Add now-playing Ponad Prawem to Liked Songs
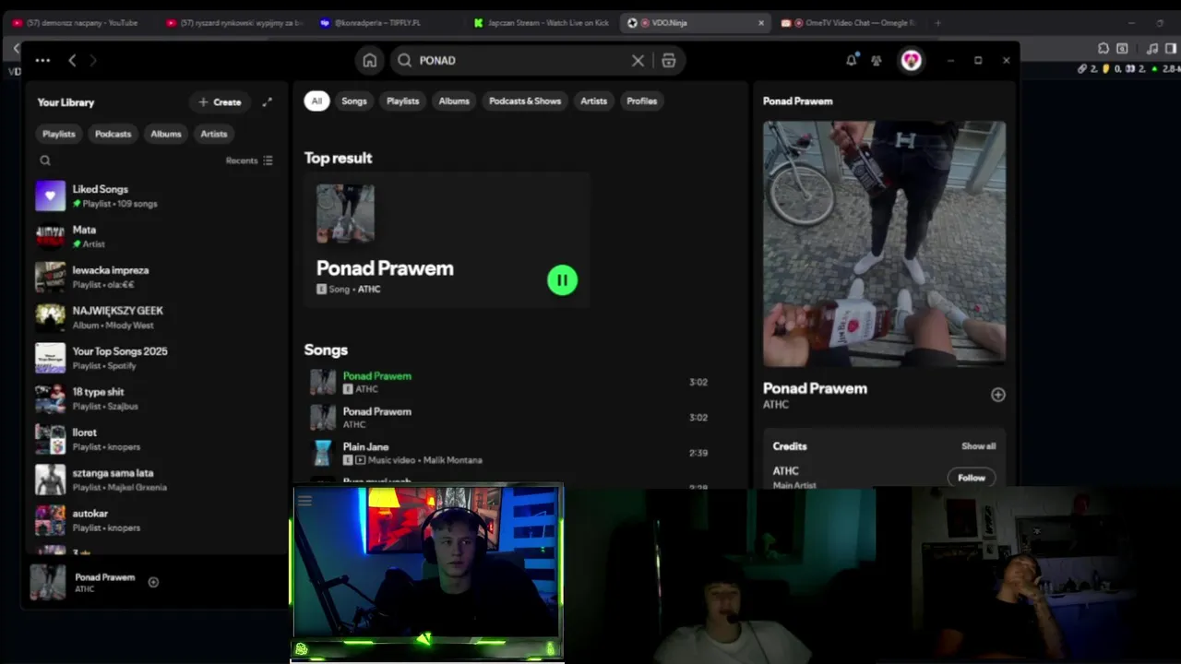Screen dimensions: 1181x664 click(x=153, y=582)
